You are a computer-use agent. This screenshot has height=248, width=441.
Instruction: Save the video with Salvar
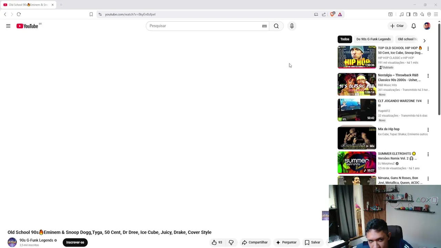(312, 242)
